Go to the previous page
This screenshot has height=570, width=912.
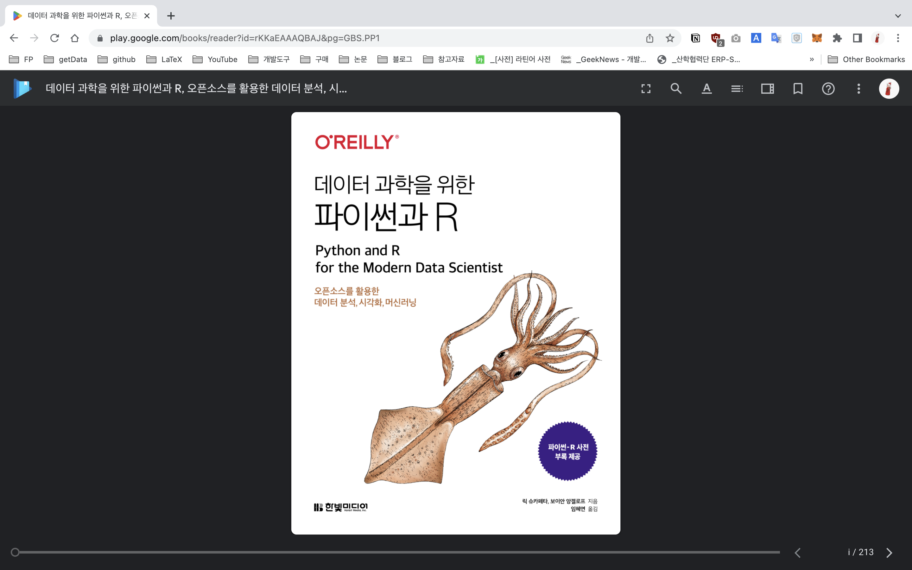click(797, 552)
